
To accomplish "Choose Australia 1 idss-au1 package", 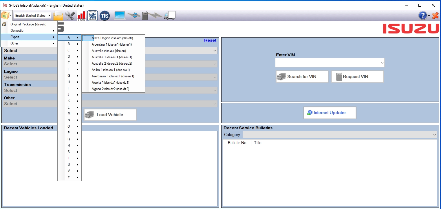I will click(114, 57).
